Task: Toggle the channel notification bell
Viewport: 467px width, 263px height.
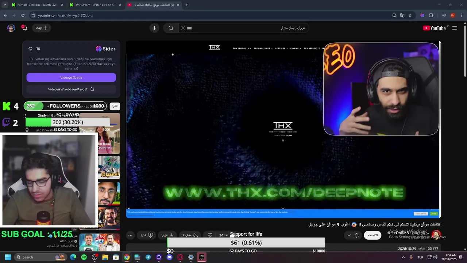Action: pos(356,235)
